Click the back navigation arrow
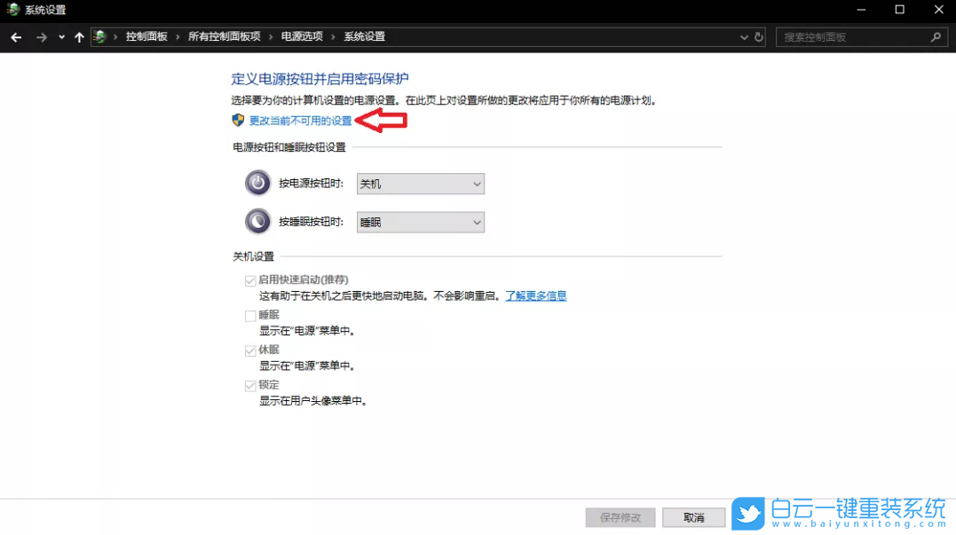This screenshot has width=956, height=535. [15, 36]
